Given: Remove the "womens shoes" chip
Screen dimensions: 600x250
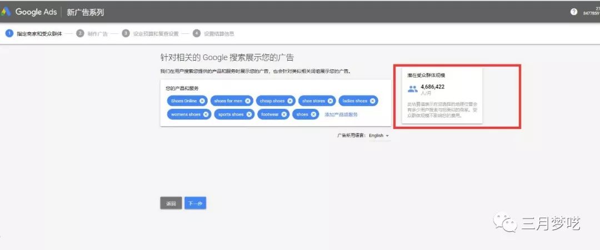Looking at the screenshot, I should [206, 114].
